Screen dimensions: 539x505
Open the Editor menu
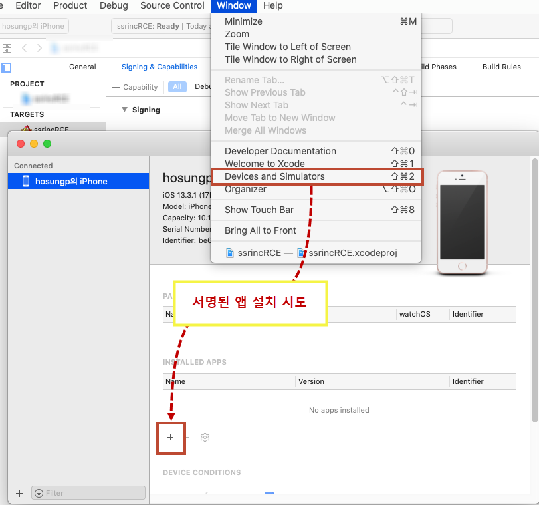(28, 6)
